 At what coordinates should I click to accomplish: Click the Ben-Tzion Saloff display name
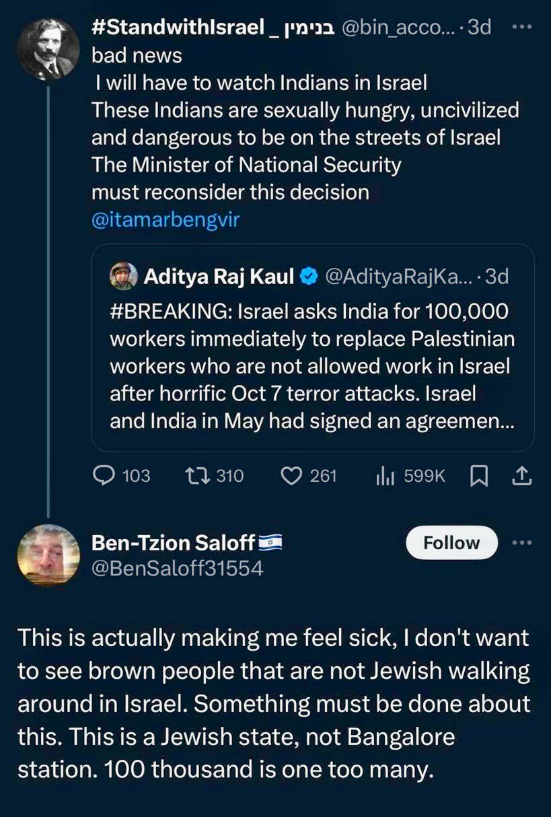[173, 542]
